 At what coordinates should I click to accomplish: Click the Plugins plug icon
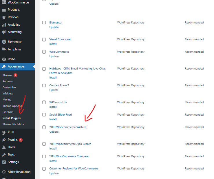[x=4, y=140]
